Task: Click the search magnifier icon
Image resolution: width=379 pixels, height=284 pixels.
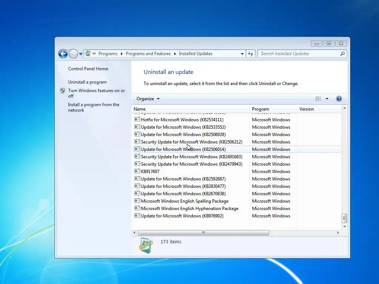Action: pos(342,54)
